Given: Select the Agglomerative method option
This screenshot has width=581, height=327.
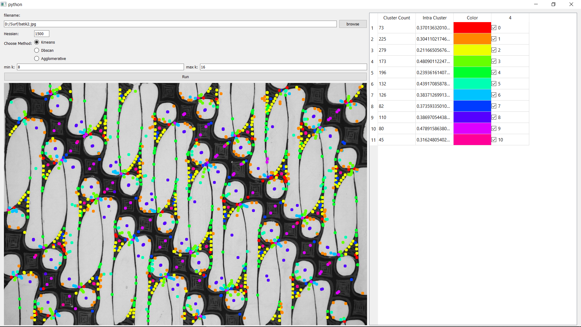Looking at the screenshot, I should [x=37, y=58].
